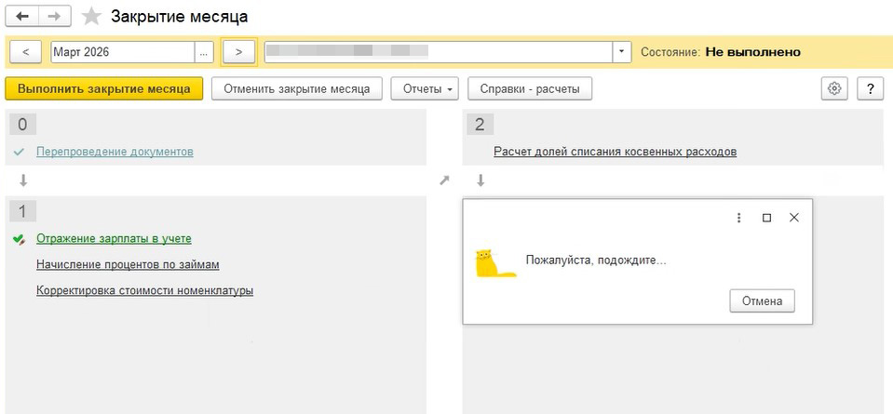The height and width of the screenshot is (414, 893).
Task: Click the back navigation arrow
Action: (x=22, y=17)
